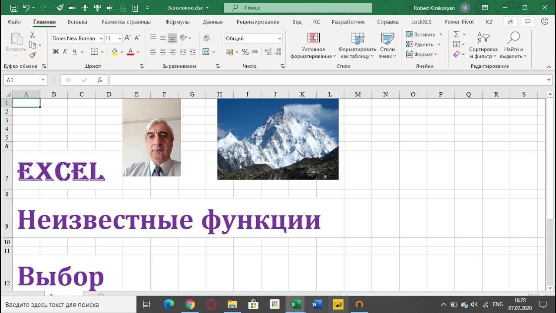Screen dimensions: 556x313
Task: Expand the formula bar
Action: point(549,80)
